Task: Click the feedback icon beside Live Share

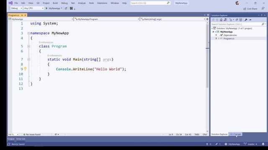Action: coord(263,8)
